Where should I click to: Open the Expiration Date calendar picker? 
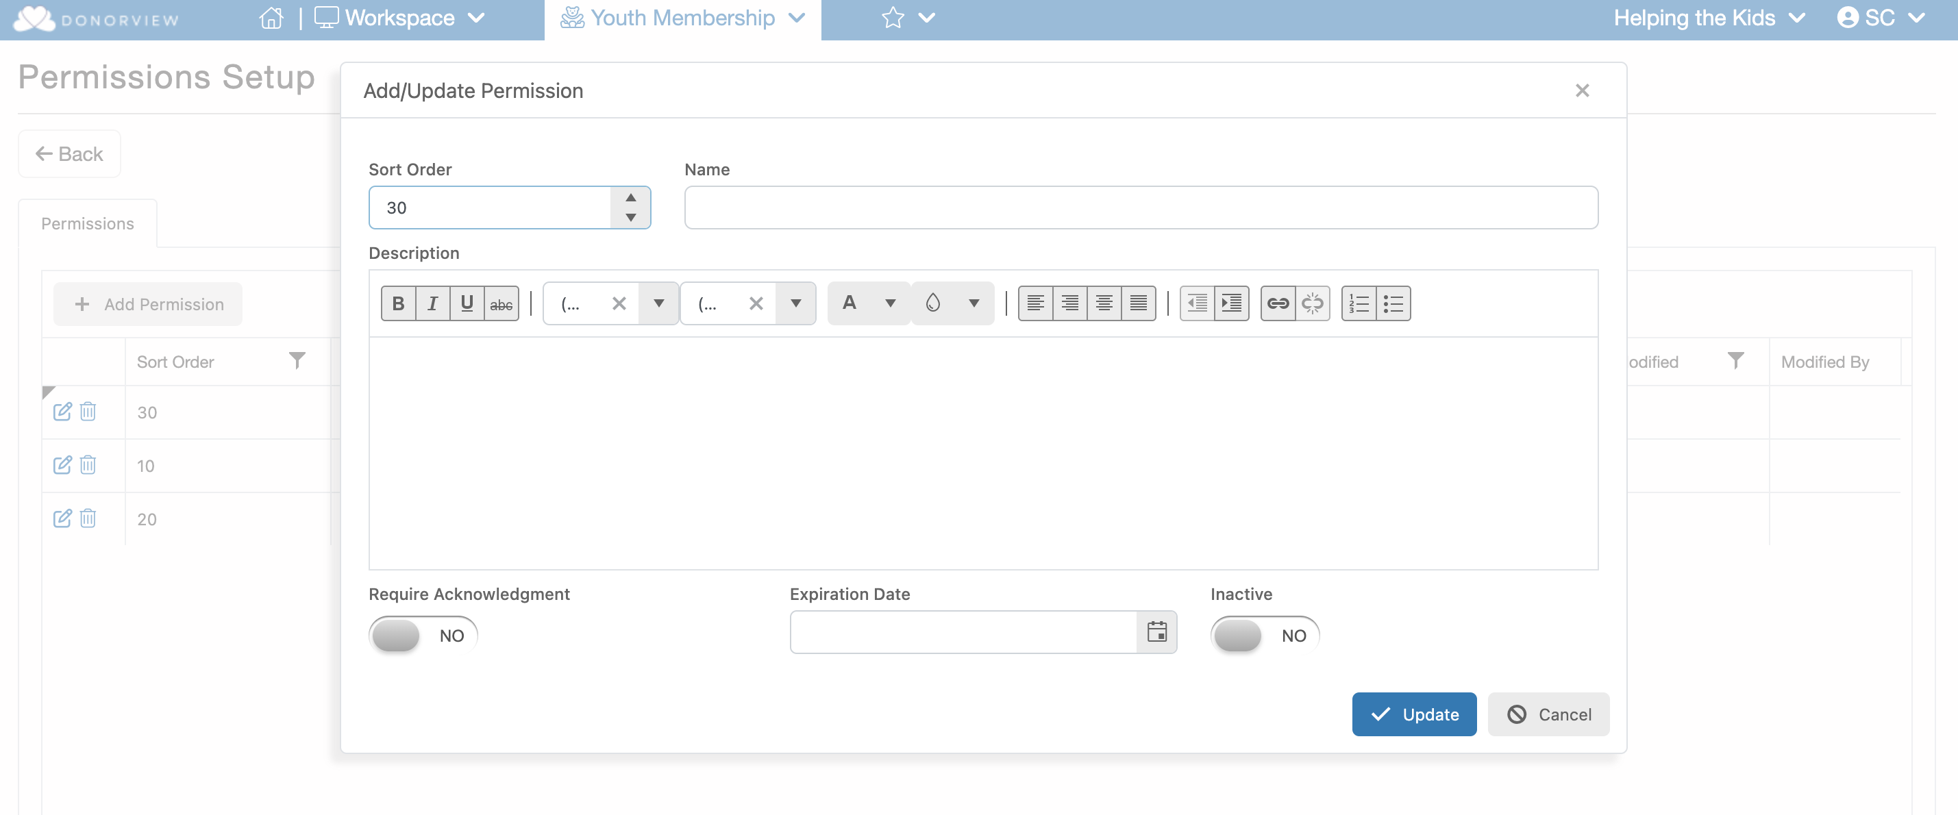point(1156,632)
